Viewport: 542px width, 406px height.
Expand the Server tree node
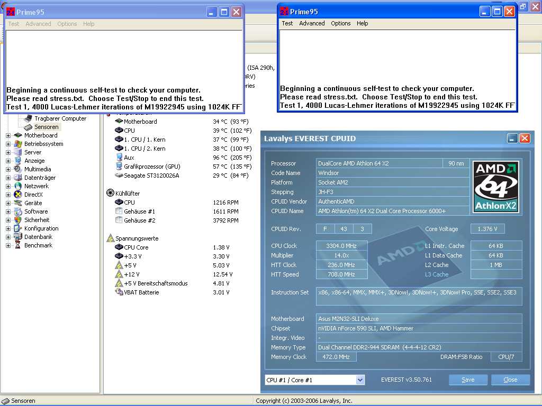coord(8,152)
